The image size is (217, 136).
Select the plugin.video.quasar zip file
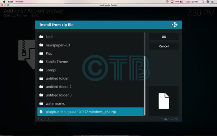click(x=90, y=112)
